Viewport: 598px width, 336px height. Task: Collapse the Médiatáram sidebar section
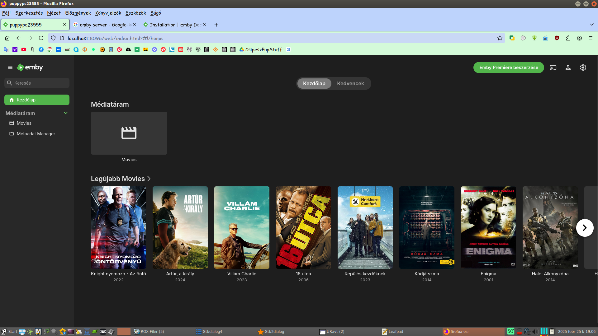pyautogui.click(x=66, y=113)
